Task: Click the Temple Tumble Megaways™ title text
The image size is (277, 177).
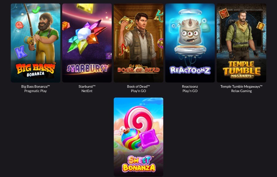Action: [x=242, y=86]
